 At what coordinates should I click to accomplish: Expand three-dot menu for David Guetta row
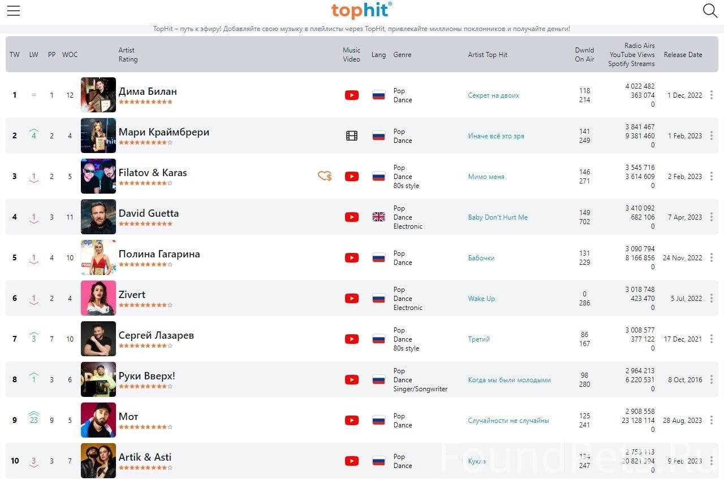pyautogui.click(x=711, y=217)
